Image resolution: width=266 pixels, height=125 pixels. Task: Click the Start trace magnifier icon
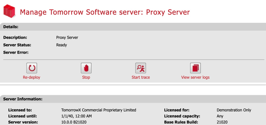(x=141, y=68)
